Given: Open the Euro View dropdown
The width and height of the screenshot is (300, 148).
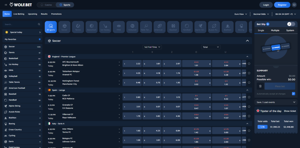Looking at the screenshot, I should pyautogui.click(x=241, y=14).
